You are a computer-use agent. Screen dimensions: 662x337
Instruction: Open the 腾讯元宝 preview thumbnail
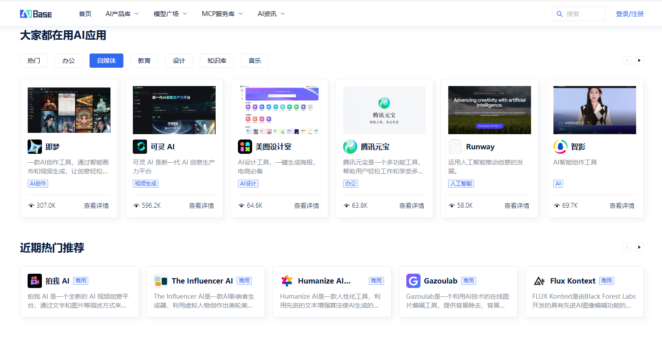384,110
